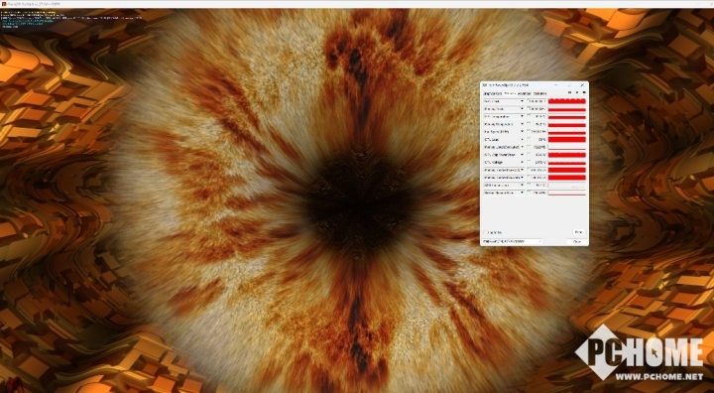Enable the Log to file checkbox
This screenshot has width=714, height=393.
click(486, 232)
